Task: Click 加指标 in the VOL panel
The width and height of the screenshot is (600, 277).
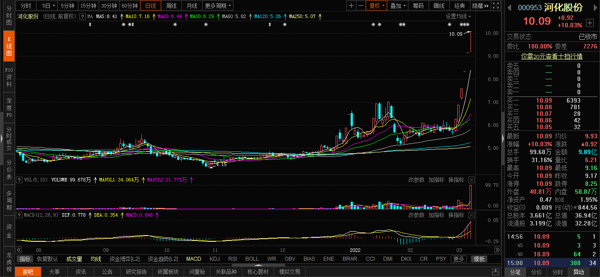Action: pyautogui.click(x=436, y=180)
